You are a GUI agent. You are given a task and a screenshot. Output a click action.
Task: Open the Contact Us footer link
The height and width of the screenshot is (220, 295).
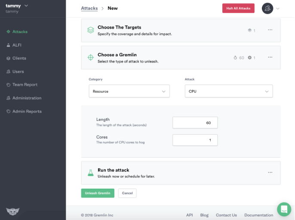pyautogui.click(x=226, y=215)
